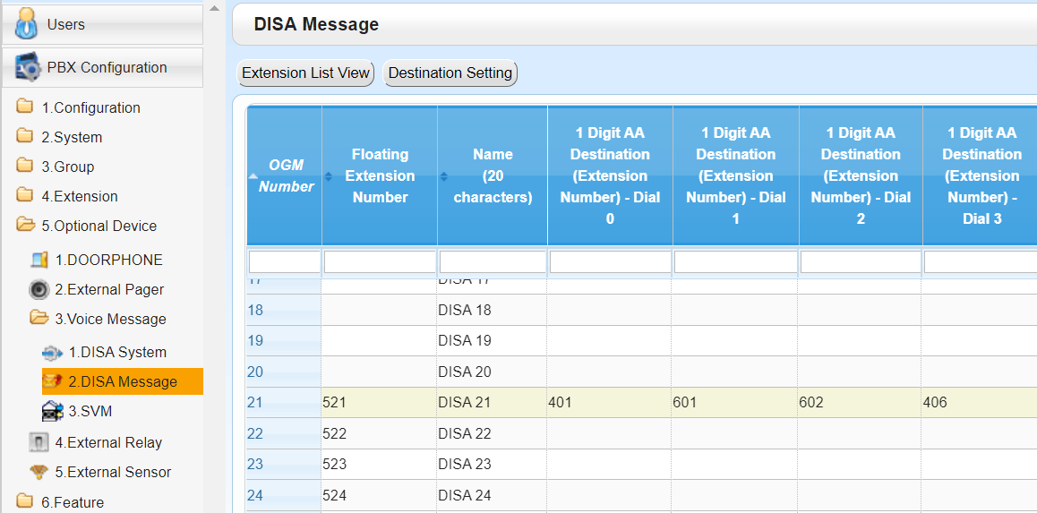Click the Users person icon
This screenshot has width=1037, height=513.
27,24
